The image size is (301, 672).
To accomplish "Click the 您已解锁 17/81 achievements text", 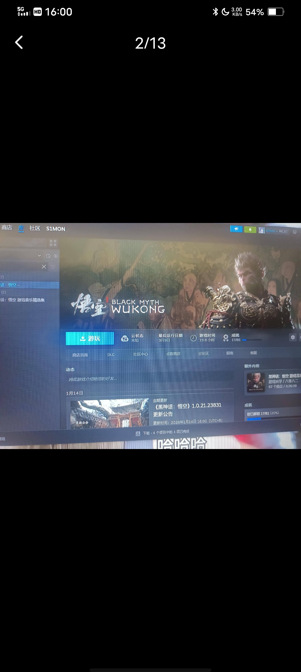I will point(263,413).
